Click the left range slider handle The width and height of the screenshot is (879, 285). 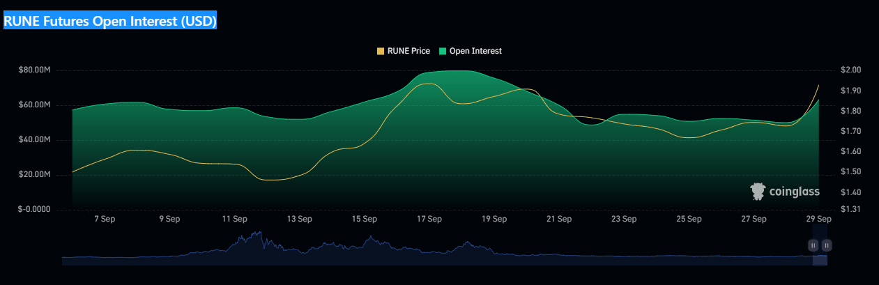tap(813, 245)
